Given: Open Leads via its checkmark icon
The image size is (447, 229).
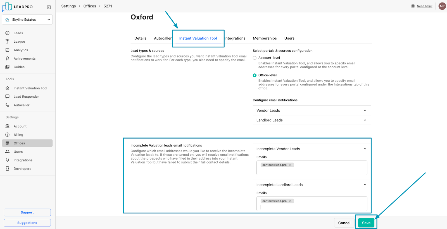Looking at the screenshot, I should pyautogui.click(x=8, y=33).
